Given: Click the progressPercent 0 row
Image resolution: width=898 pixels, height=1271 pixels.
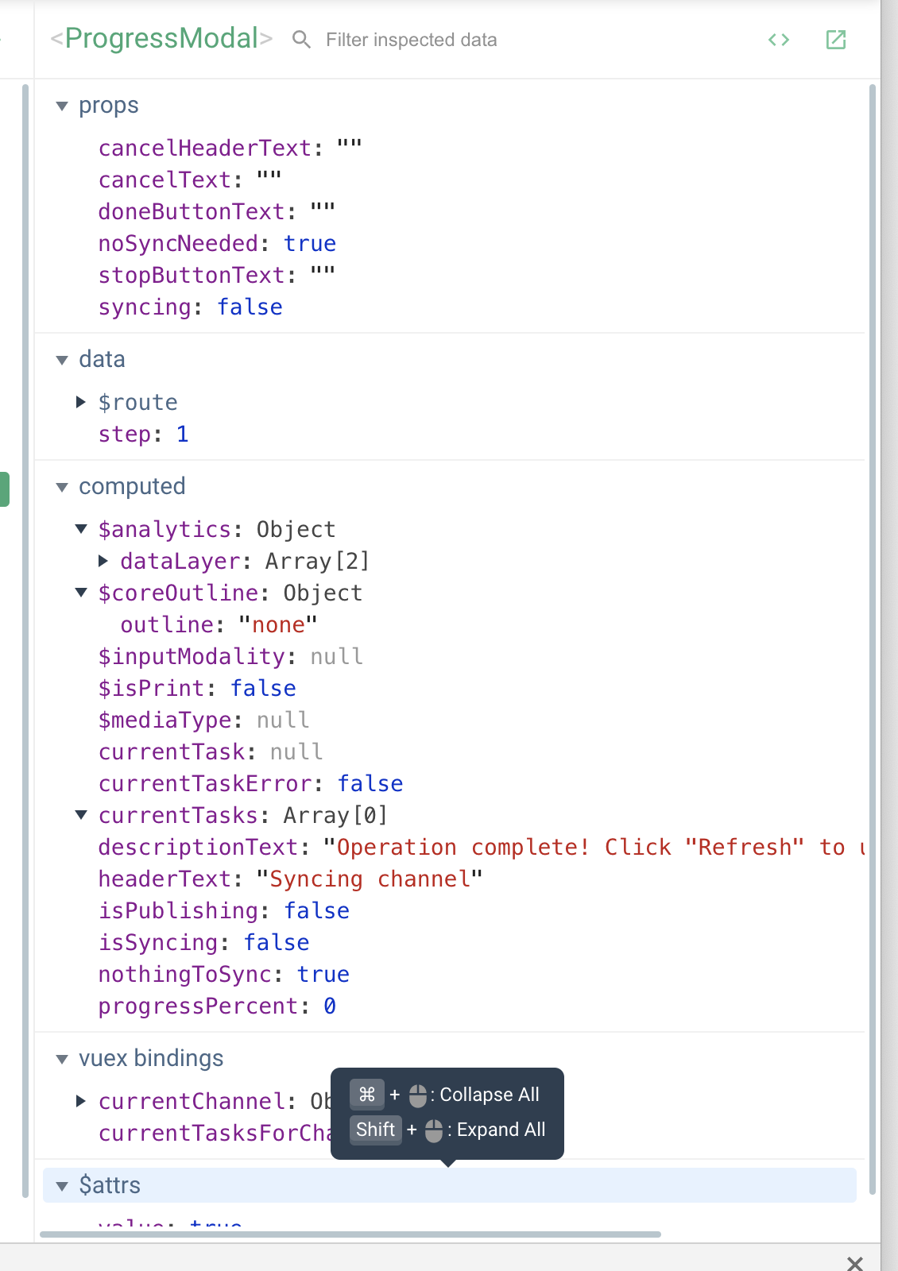Looking at the screenshot, I should click(x=218, y=1006).
